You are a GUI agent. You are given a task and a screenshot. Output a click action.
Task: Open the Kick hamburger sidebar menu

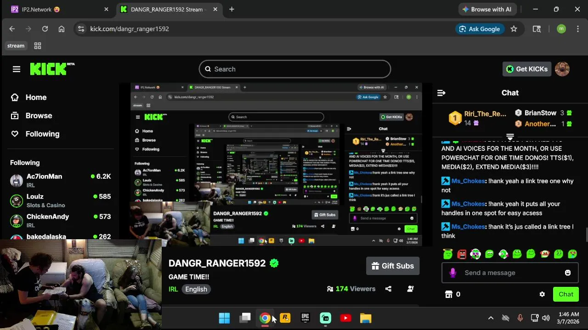(x=17, y=69)
